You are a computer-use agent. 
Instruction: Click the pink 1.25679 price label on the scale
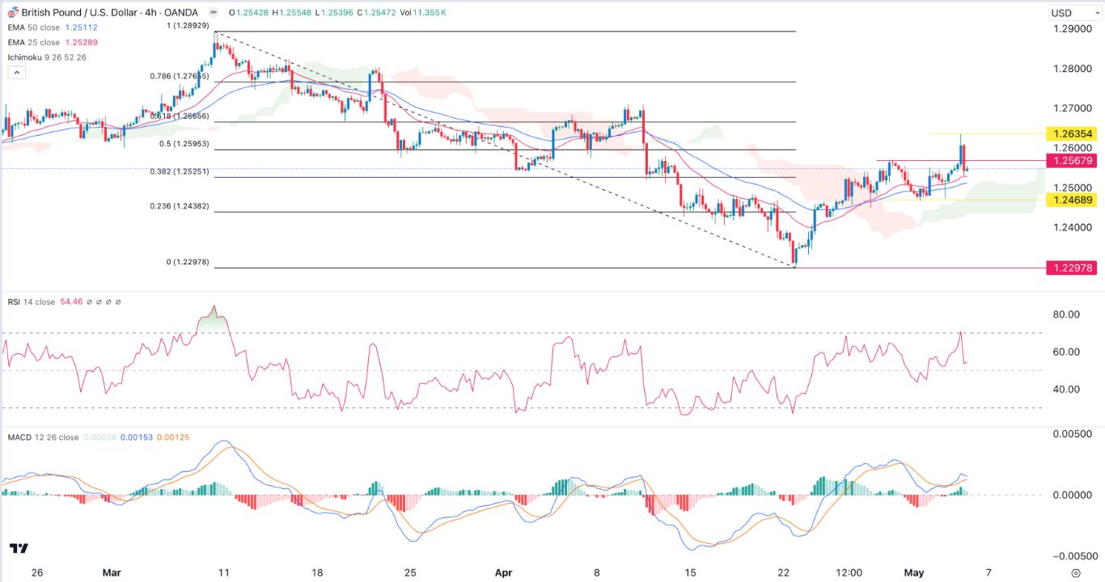tap(1073, 161)
